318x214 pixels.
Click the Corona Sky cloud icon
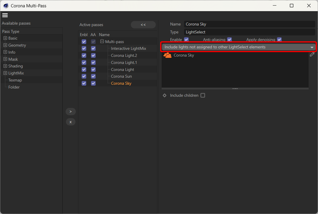pos(167,55)
